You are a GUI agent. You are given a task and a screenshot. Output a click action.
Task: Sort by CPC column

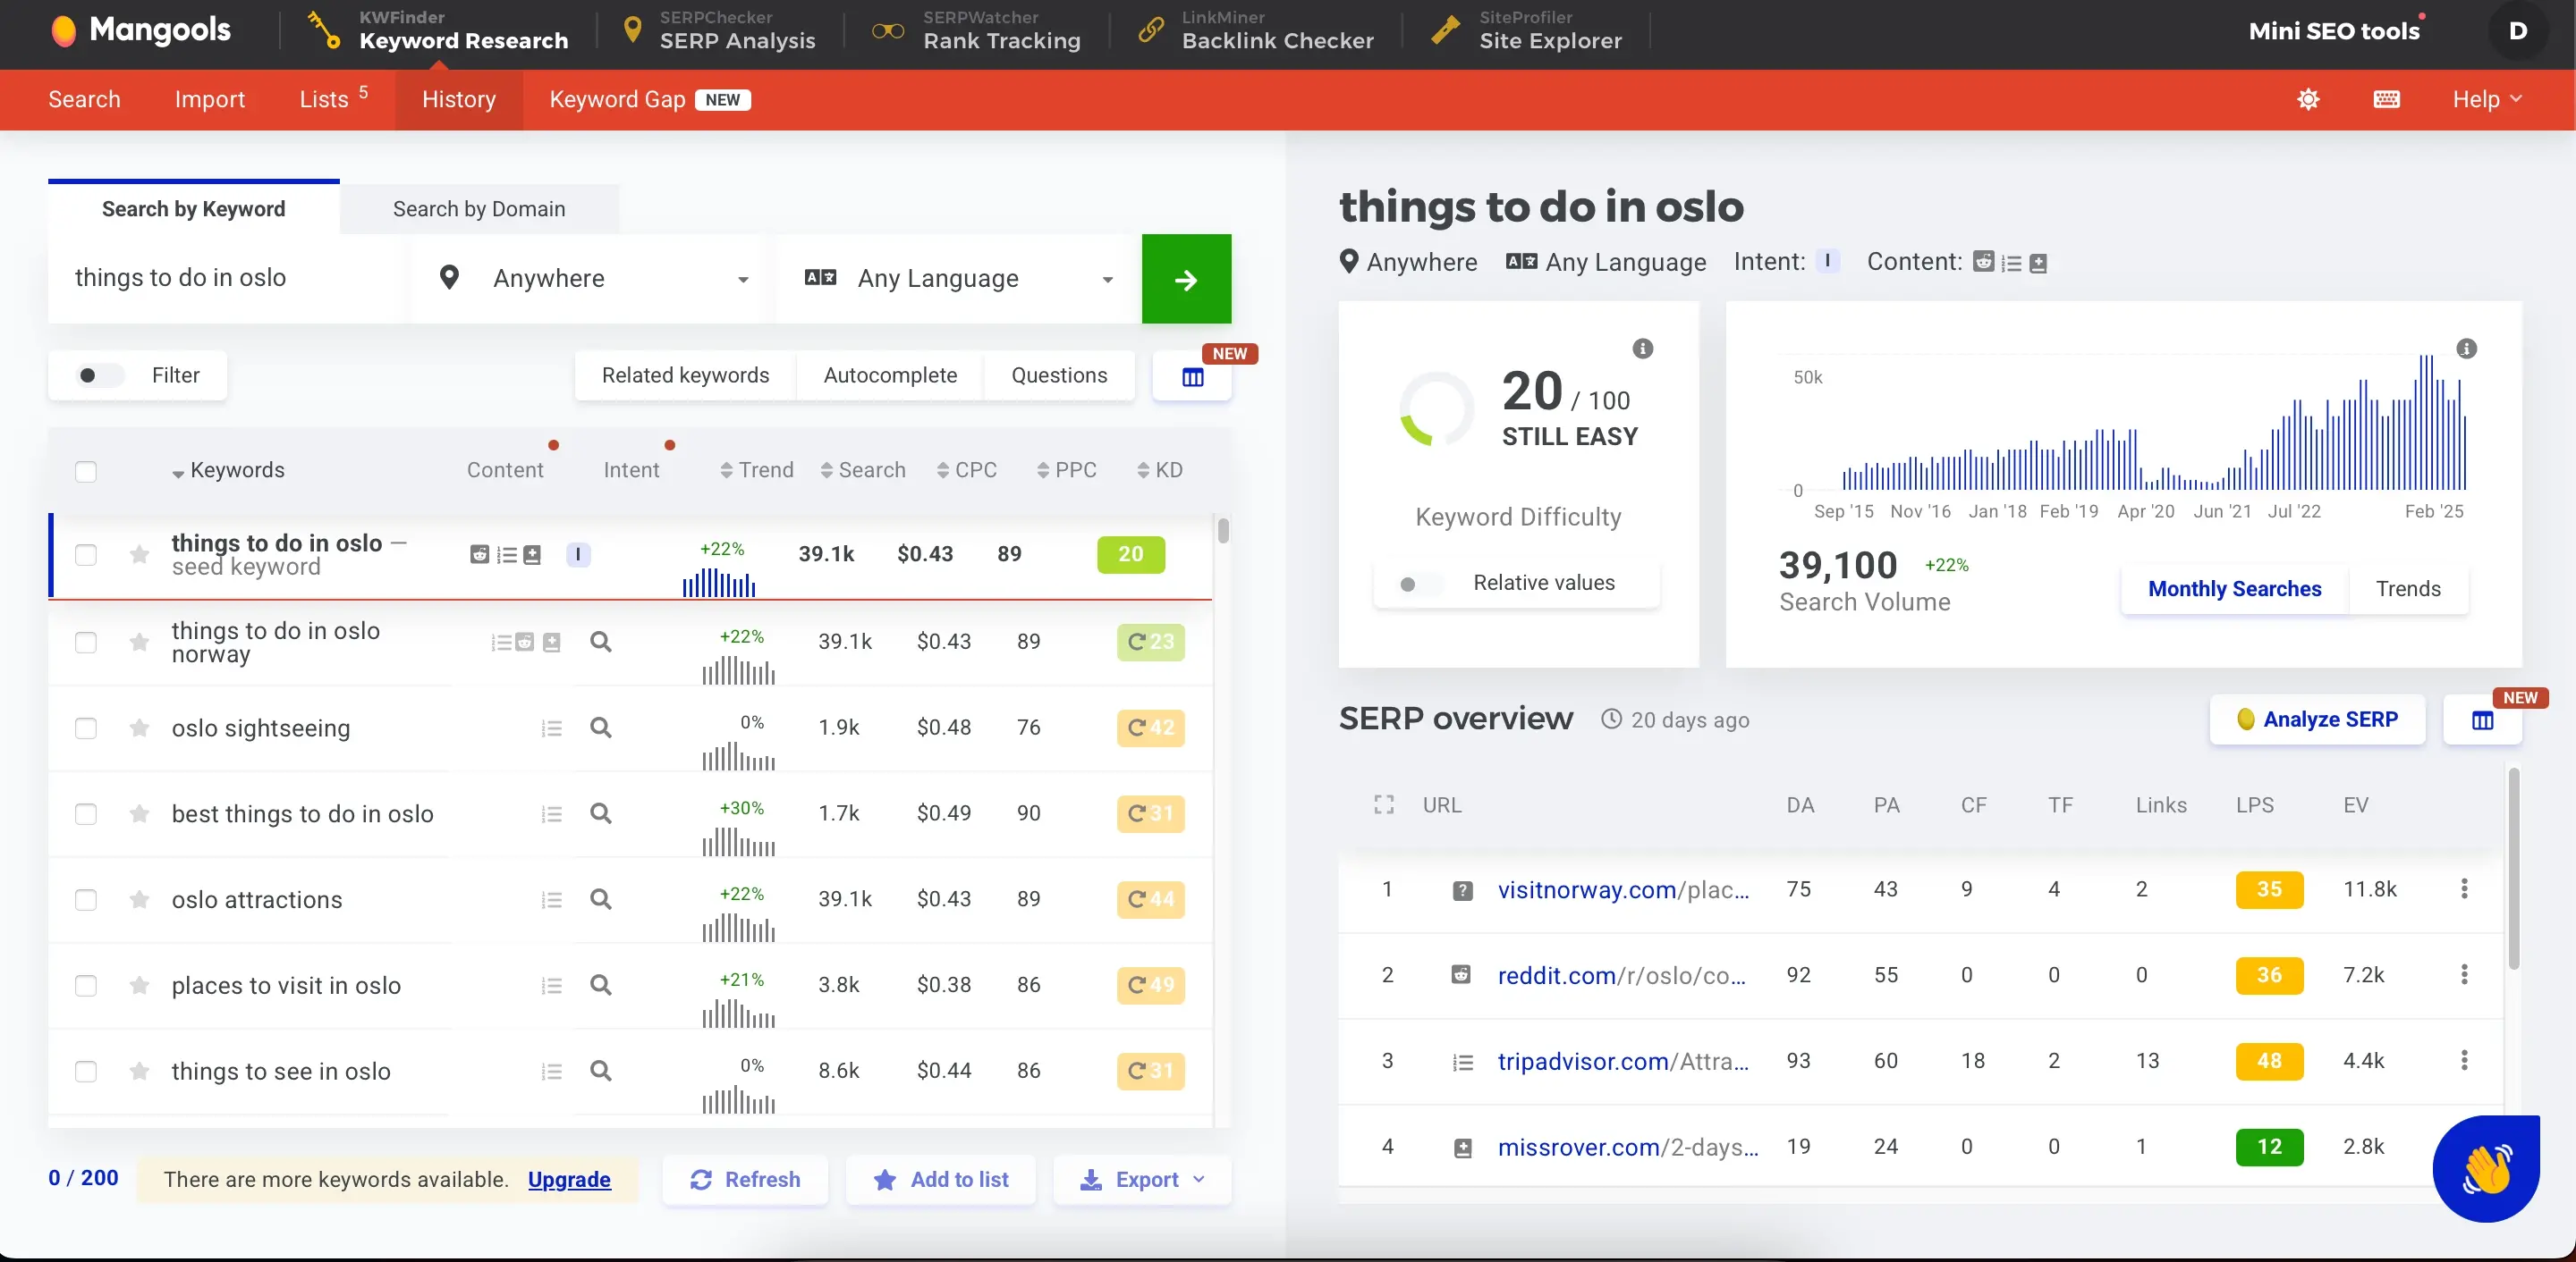tap(967, 469)
